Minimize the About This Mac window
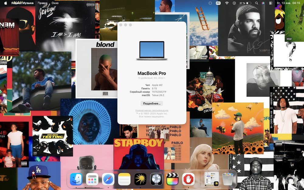The width and height of the screenshot is (304, 190). click(x=126, y=25)
